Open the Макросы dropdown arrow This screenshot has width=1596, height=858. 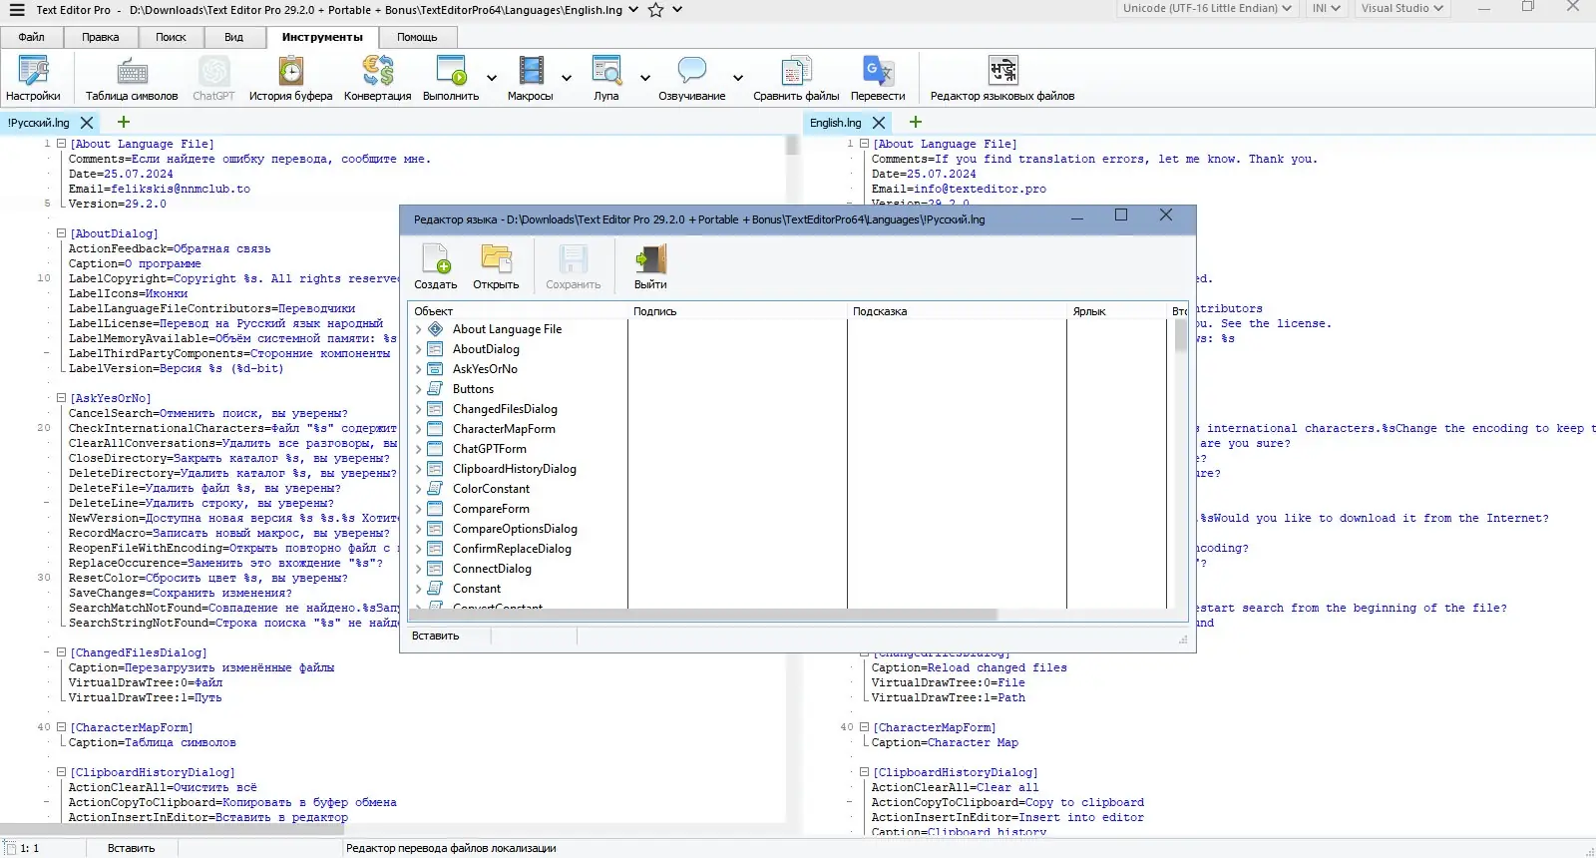[x=567, y=78]
